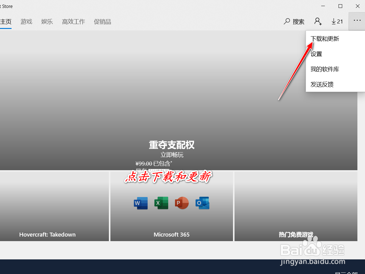This screenshot has height=274, width=365.
Task: Click the 显示全部 link at bottom
Action: (347, 272)
